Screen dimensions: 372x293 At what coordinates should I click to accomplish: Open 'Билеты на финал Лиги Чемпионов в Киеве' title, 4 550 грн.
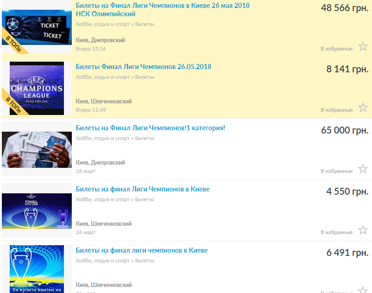click(x=142, y=189)
